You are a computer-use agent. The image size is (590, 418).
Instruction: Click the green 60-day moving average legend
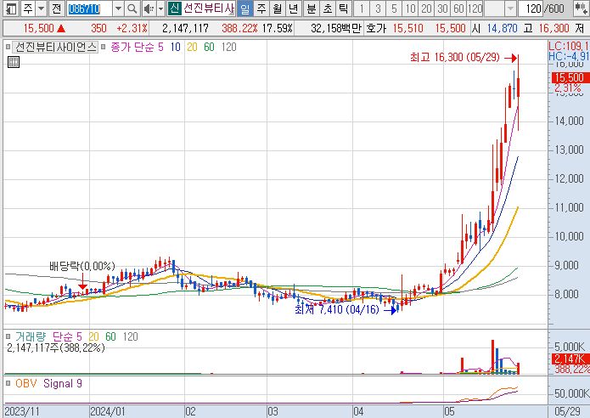[x=209, y=47]
